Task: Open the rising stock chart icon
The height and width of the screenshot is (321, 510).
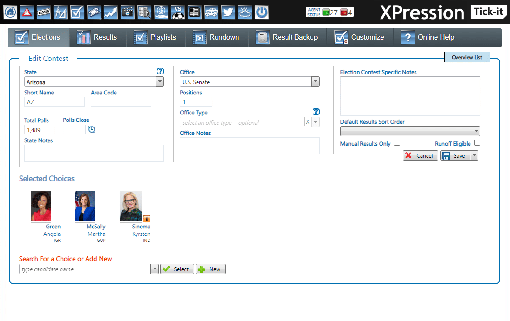Action: (x=111, y=13)
